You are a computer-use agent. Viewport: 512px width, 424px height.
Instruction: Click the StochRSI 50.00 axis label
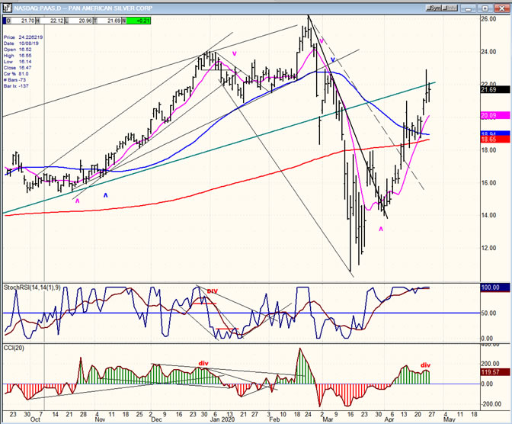pos(489,313)
